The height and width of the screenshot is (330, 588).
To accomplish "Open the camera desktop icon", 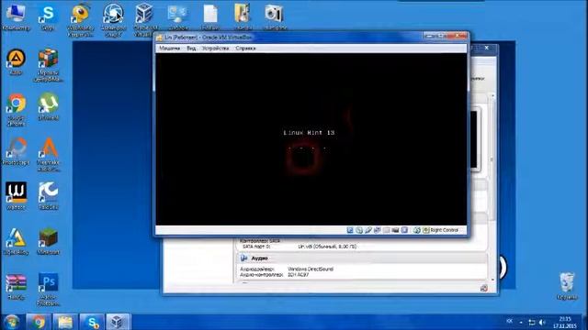I will pos(275,16).
